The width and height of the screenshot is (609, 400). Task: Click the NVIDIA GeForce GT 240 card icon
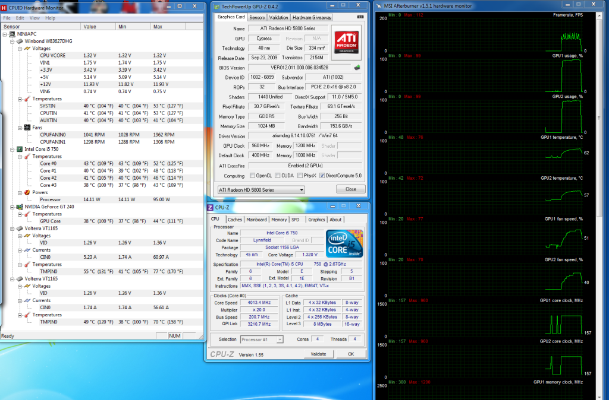click(x=20, y=207)
